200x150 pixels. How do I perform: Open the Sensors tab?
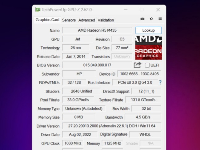[x=69, y=20]
